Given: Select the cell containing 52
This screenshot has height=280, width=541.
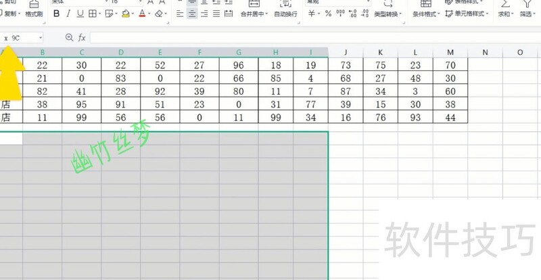Looking at the screenshot, I should coord(160,65).
